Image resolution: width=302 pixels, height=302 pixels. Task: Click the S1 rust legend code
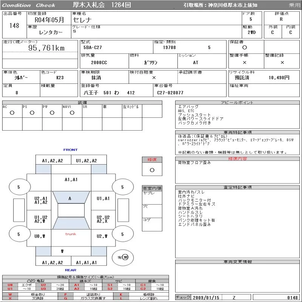[110, 285]
